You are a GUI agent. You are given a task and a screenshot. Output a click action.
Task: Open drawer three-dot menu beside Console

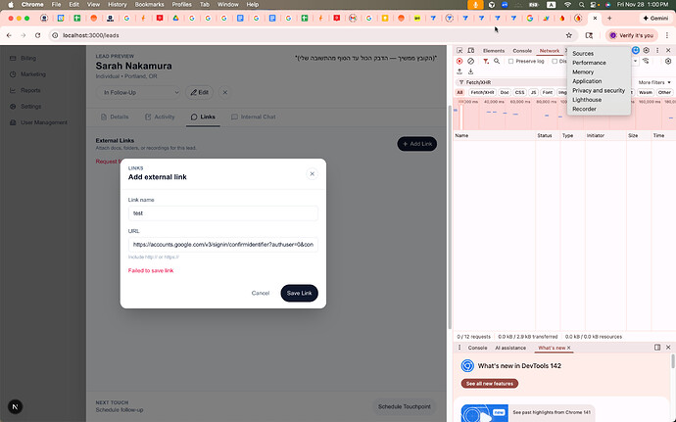[x=459, y=348]
